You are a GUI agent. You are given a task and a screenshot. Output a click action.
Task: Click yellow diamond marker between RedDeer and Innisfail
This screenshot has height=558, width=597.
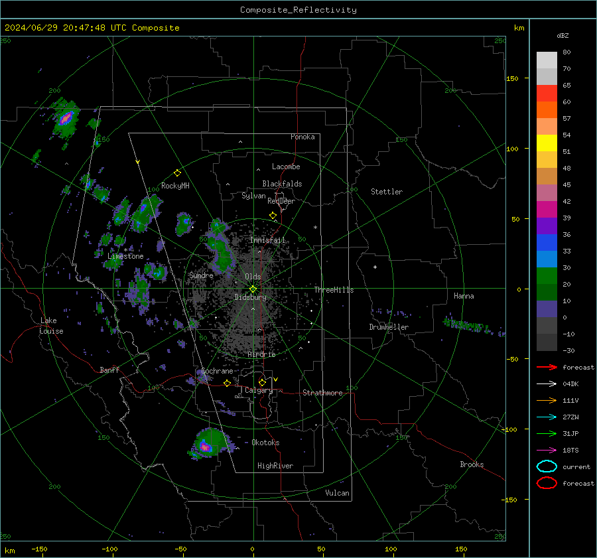pos(273,216)
